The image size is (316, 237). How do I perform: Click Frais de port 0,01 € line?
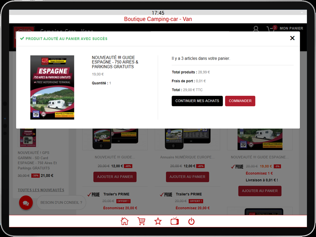click(189, 81)
